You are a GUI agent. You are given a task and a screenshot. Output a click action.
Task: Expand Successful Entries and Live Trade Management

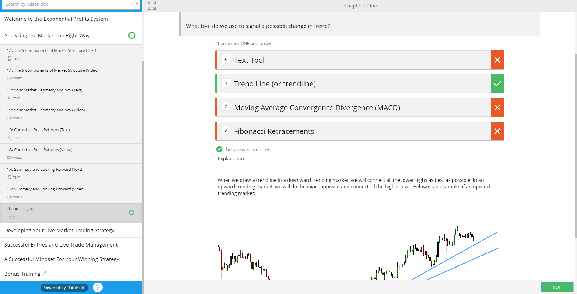click(x=61, y=245)
